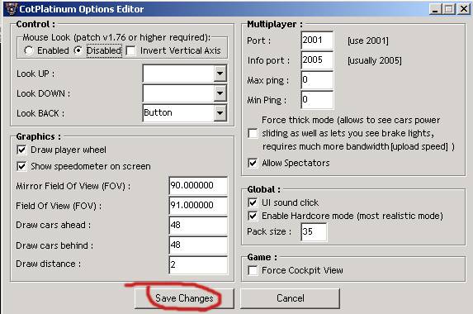The width and height of the screenshot is (473, 314).
Task: Uncheck Draw player wheel
Action: (21, 150)
